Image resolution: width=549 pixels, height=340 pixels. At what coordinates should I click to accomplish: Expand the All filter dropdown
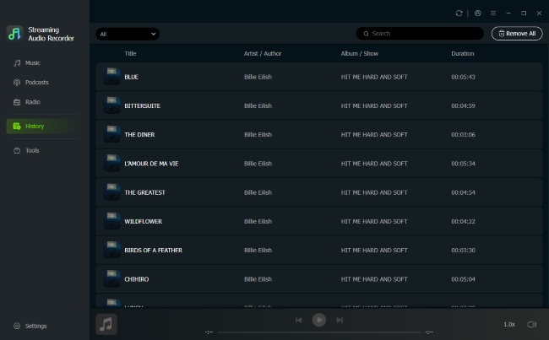point(128,34)
